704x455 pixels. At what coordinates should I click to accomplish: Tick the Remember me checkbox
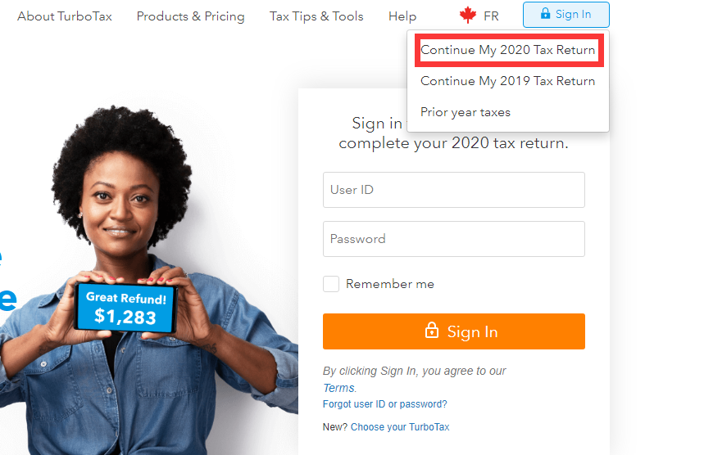(x=331, y=284)
